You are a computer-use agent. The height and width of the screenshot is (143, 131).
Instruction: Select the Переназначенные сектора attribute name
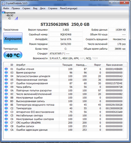32,80
